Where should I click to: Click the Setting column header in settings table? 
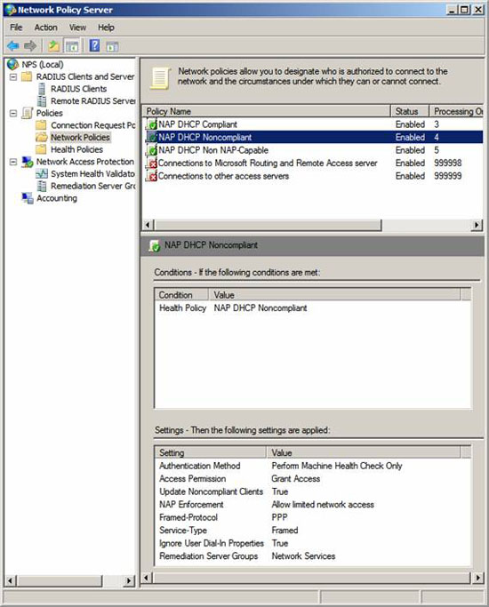(x=211, y=452)
